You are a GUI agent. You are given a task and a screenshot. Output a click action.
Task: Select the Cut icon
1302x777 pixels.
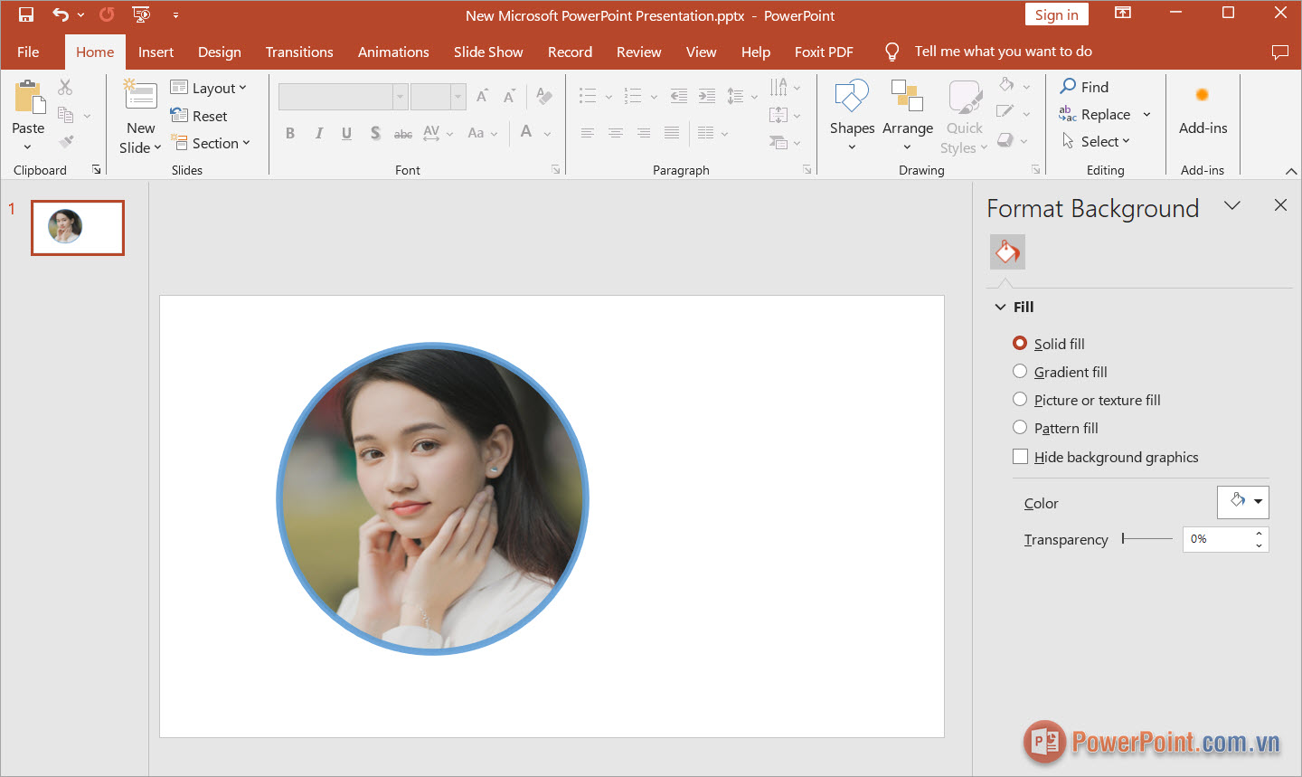point(64,86)
